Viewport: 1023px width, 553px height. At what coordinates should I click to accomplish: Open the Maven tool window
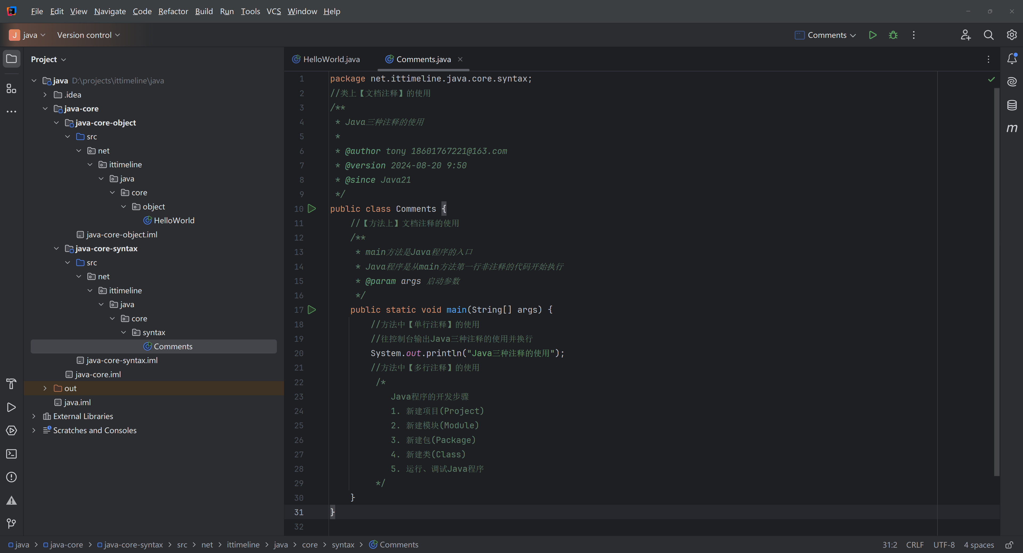[1012, 128]
